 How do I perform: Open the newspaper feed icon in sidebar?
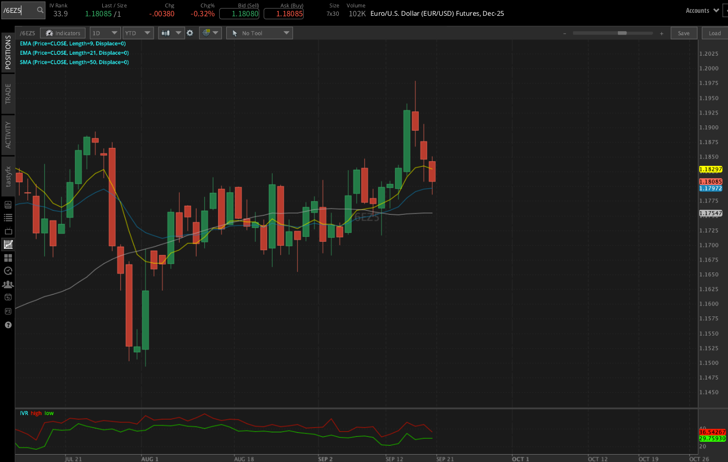(8, 204)
